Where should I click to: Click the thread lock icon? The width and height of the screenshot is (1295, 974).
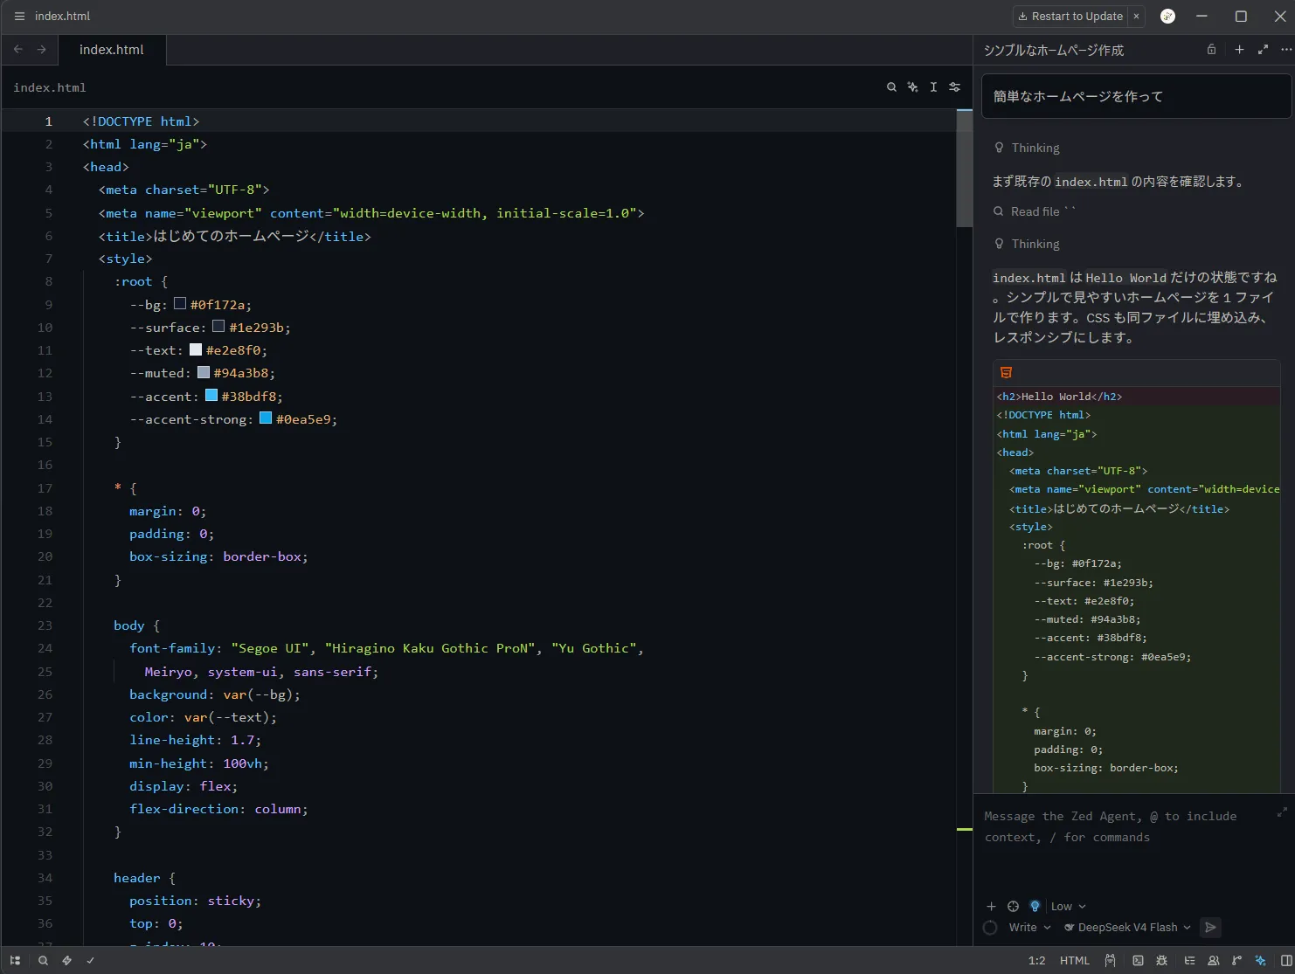pos(1211,50)
